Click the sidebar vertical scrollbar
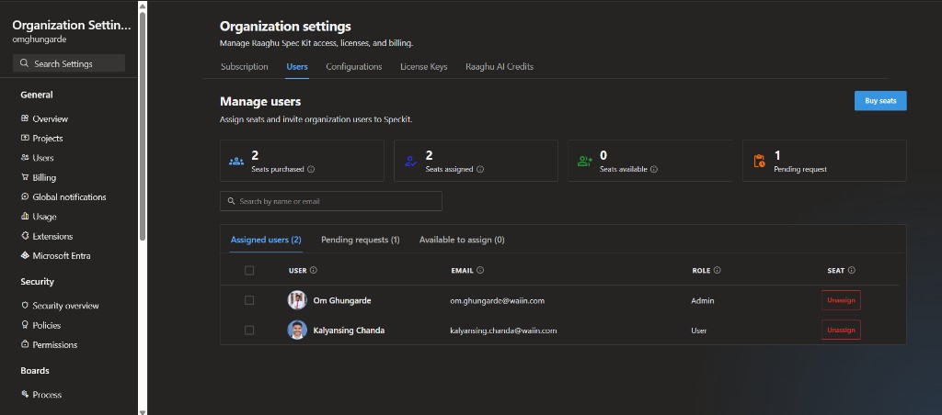Image resolution: width=942 pixels, height=415 pixels. click(x=143, y=126)
